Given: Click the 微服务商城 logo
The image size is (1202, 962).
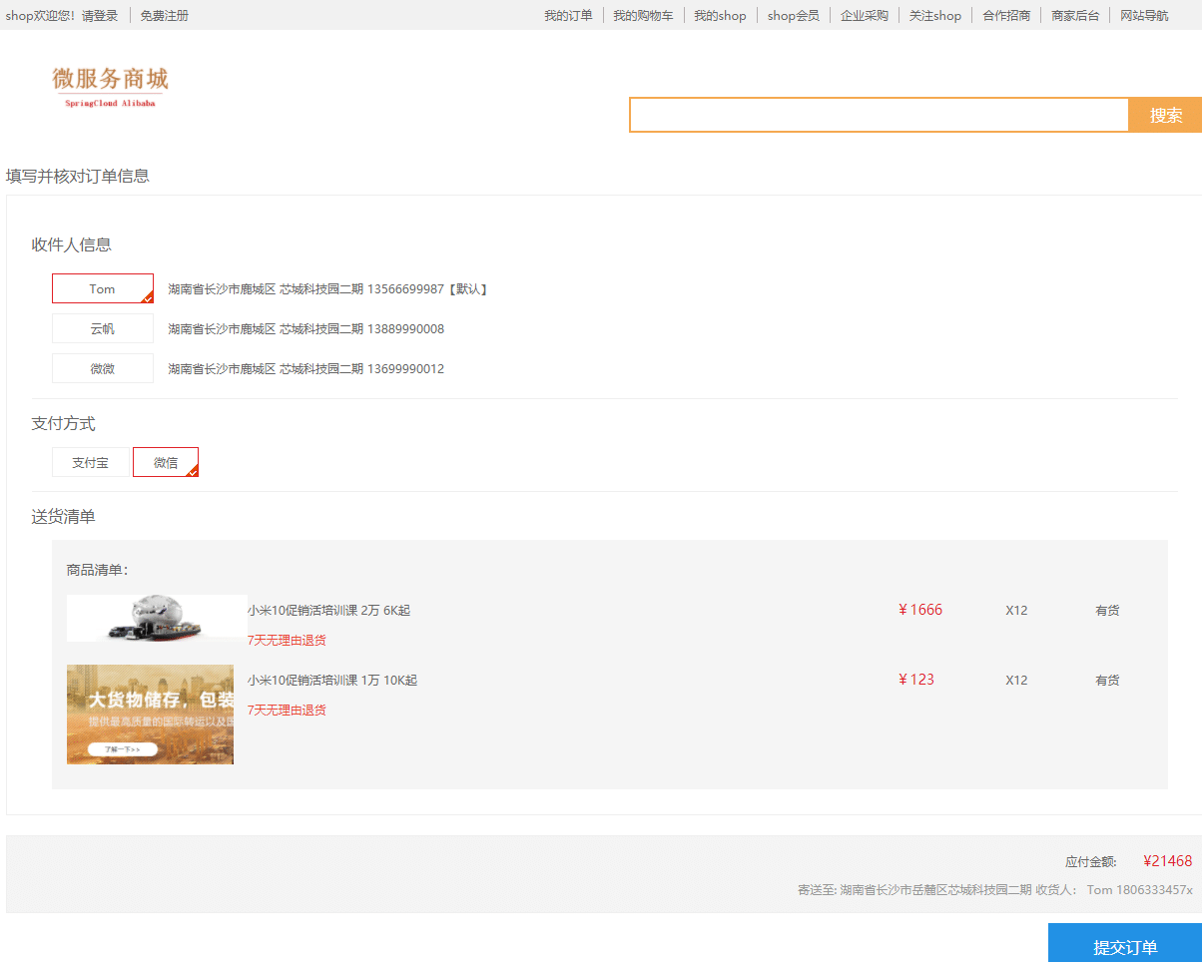Looking at the screenshot, I should click(110, 87).
